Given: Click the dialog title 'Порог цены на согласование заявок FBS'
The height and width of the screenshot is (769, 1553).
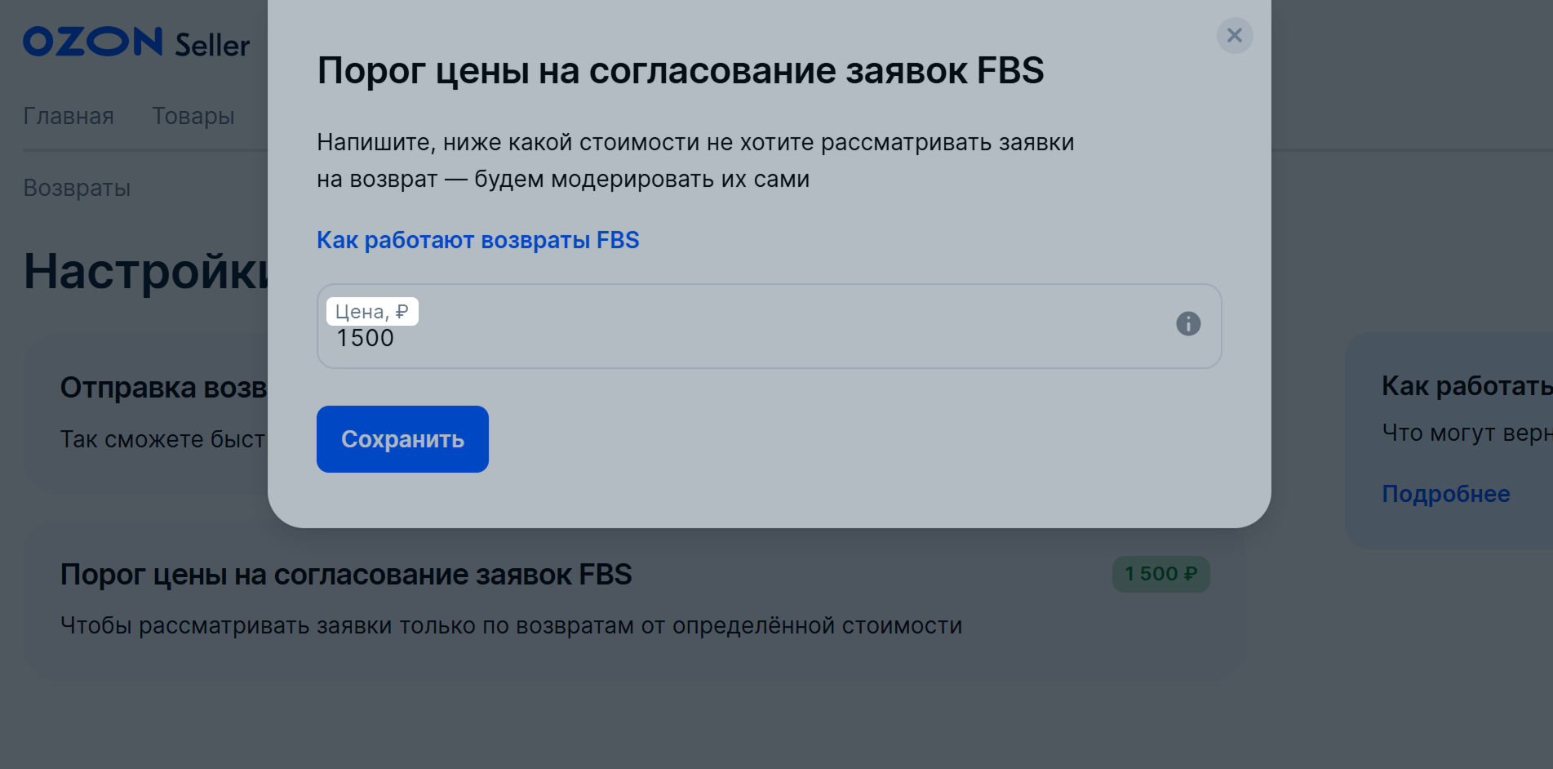Looking at the screenshot, I should [681, 71].
